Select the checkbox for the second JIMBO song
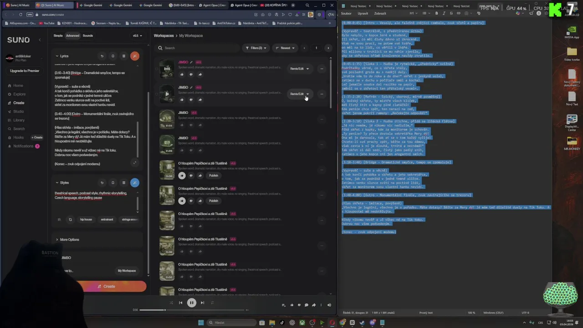Image resolution: width=583 pixels, height=328 pixels. [x=156, y=94]
